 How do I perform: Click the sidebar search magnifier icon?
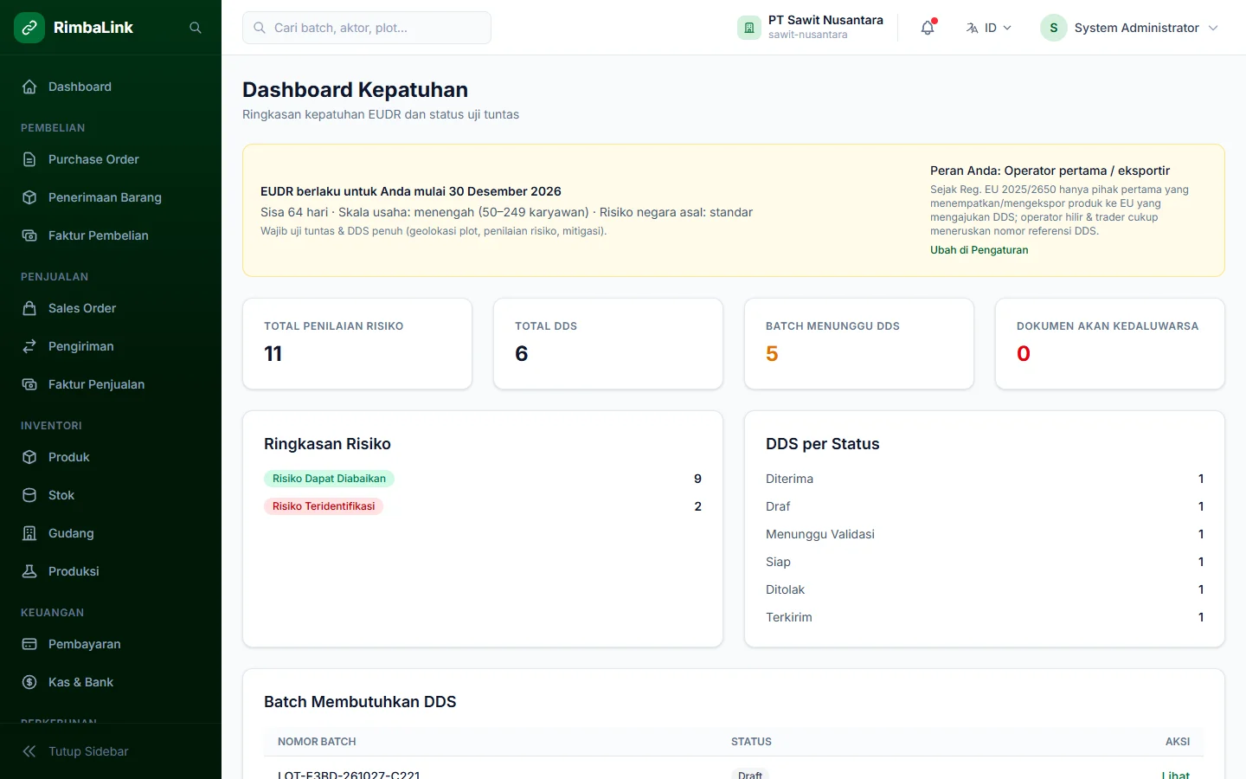(196, 28)
